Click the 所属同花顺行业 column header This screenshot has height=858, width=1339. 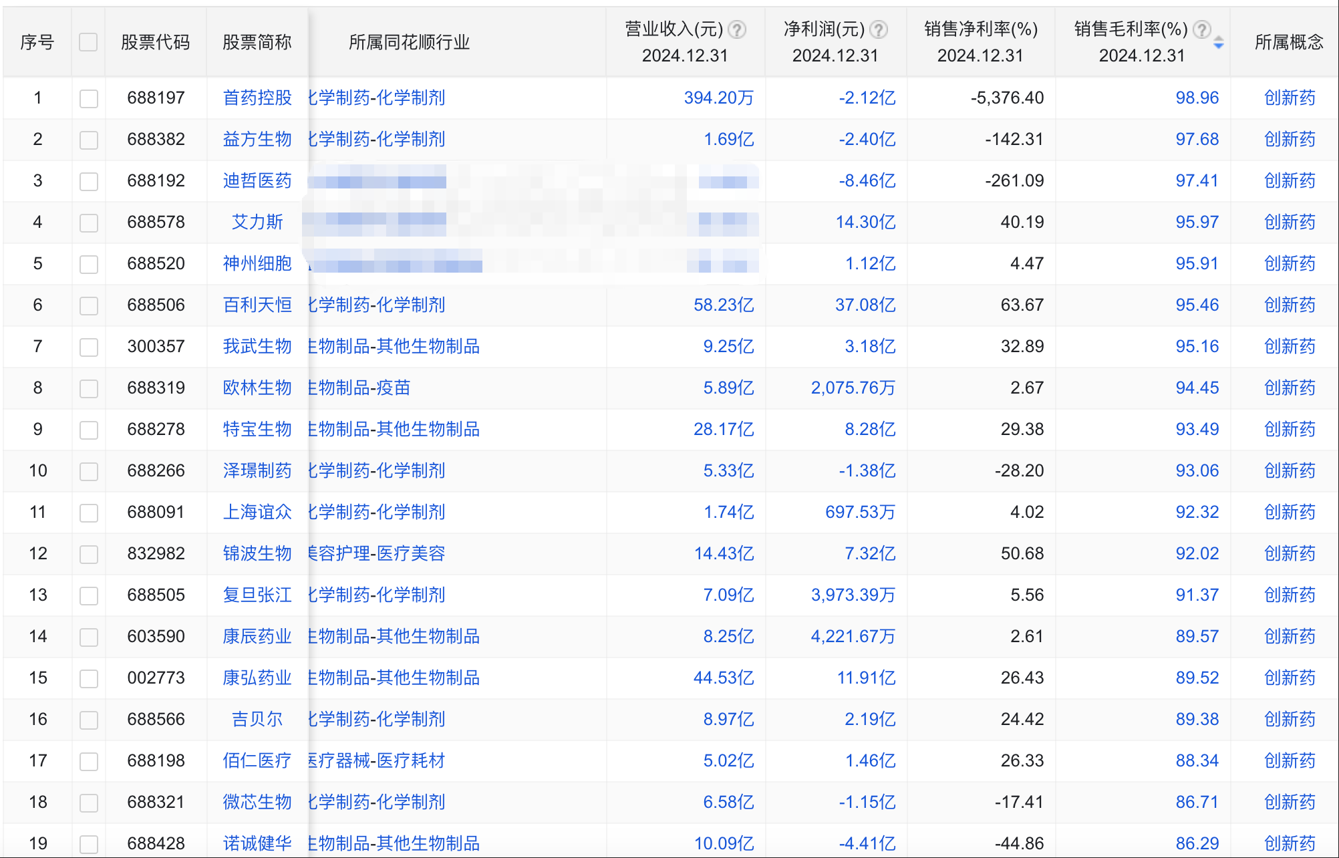click(409, 42)
